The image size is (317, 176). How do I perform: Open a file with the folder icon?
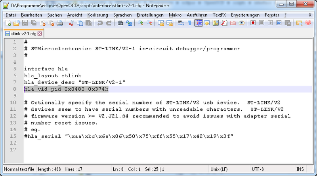(x=17, y=23)
